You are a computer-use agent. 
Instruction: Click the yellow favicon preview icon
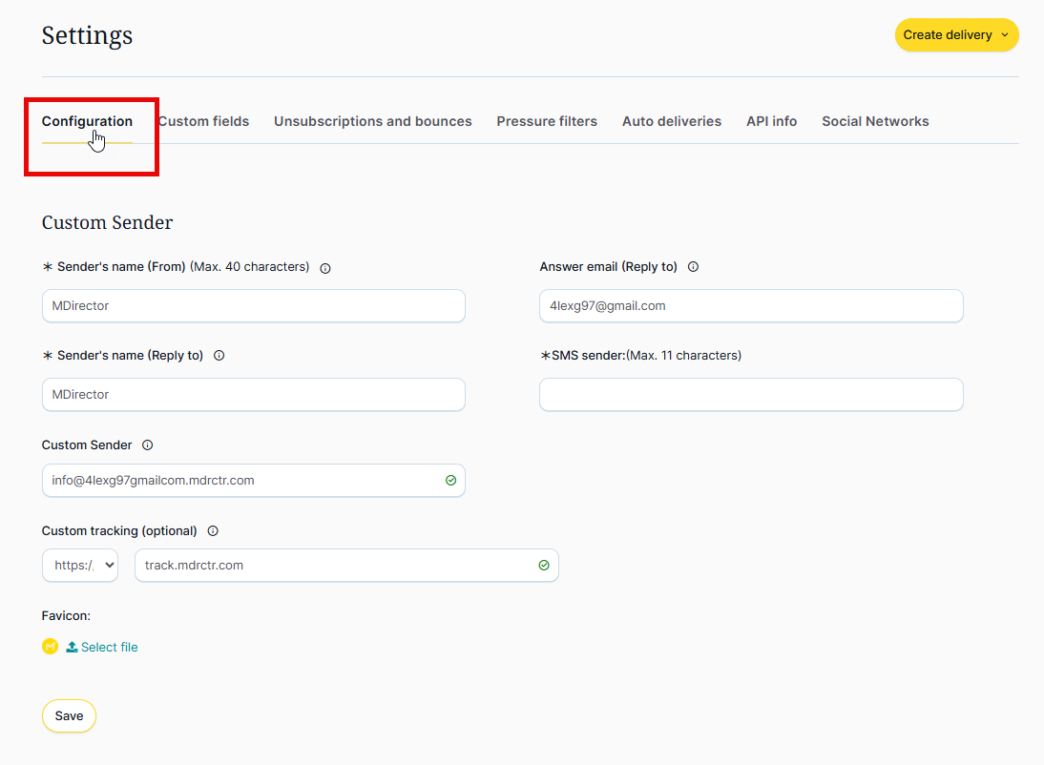click(x=51, y=647)
